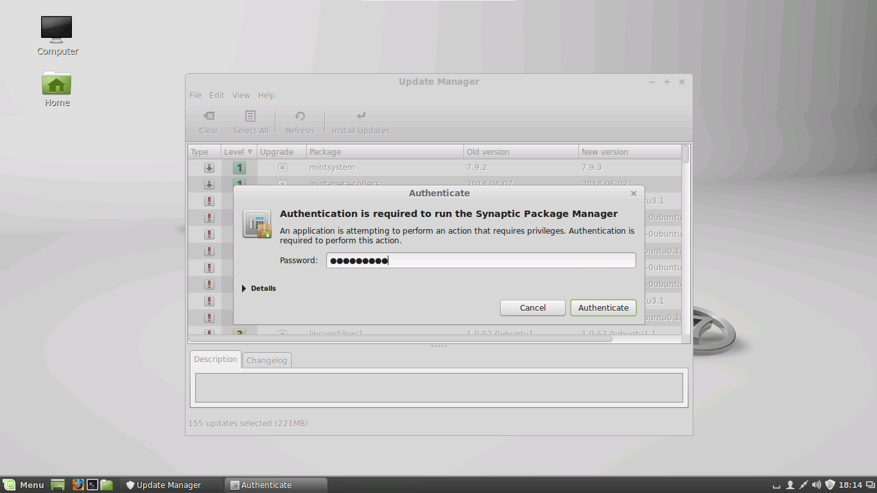
Task: Open the Computer desktop icon
Action: 57,35
